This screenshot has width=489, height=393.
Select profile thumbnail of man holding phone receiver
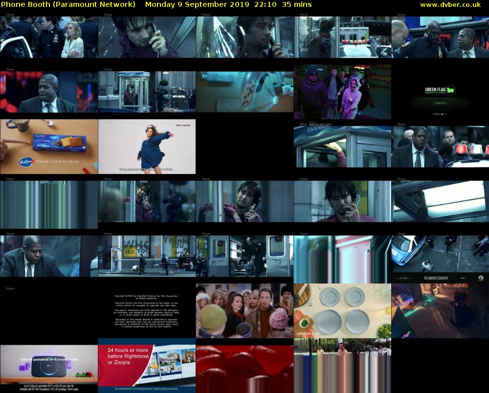pyautogui.click(x=244, y=38)
